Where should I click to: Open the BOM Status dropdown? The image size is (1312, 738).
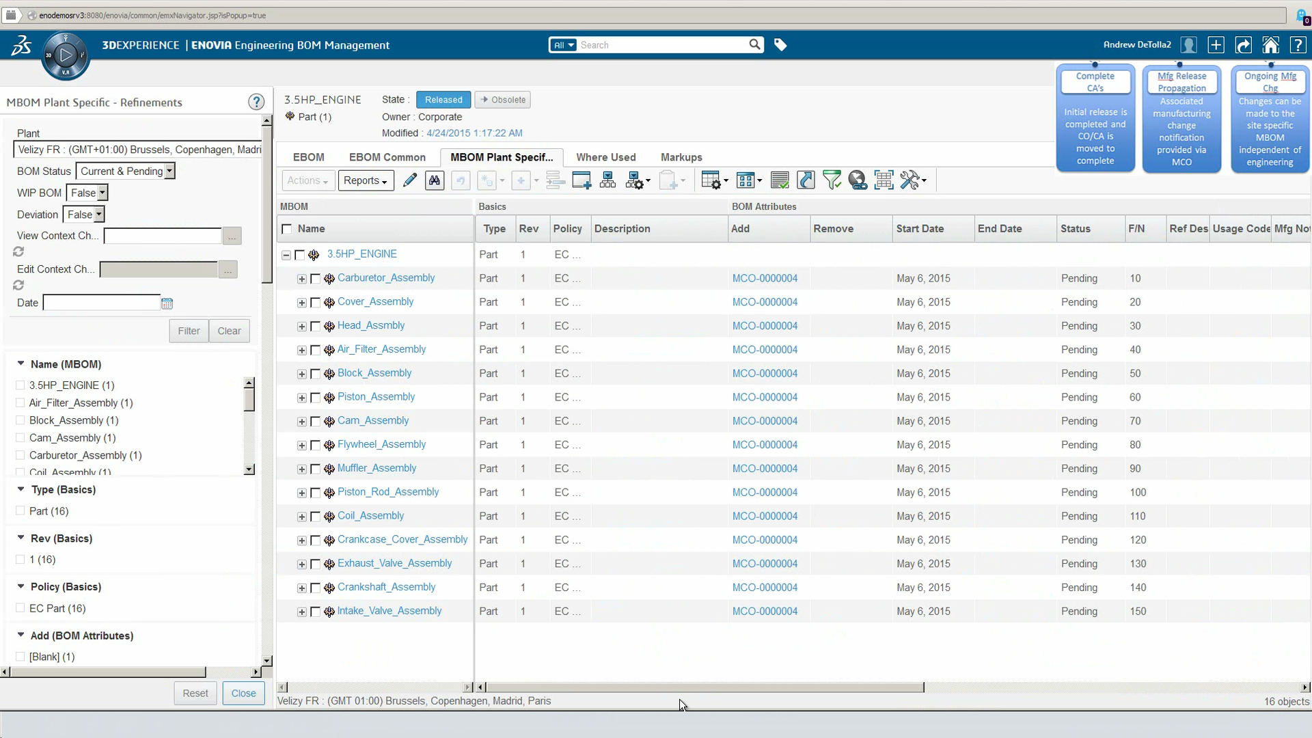pyautogui.click(x=125, y=172)
